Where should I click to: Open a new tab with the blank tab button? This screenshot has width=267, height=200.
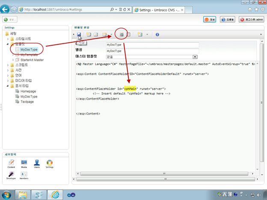point(189,10)
